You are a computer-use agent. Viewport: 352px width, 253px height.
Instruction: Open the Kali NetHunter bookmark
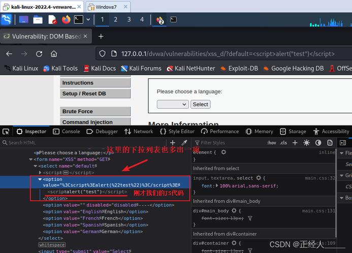pos(191,68)
